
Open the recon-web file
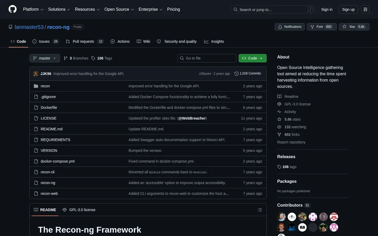(x=49, y=194)
